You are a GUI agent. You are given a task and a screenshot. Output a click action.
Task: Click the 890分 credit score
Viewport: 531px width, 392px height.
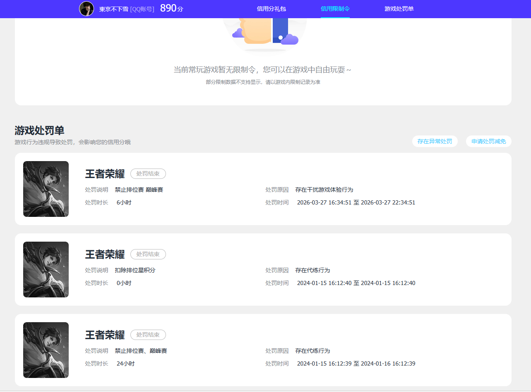coord(171,8)
